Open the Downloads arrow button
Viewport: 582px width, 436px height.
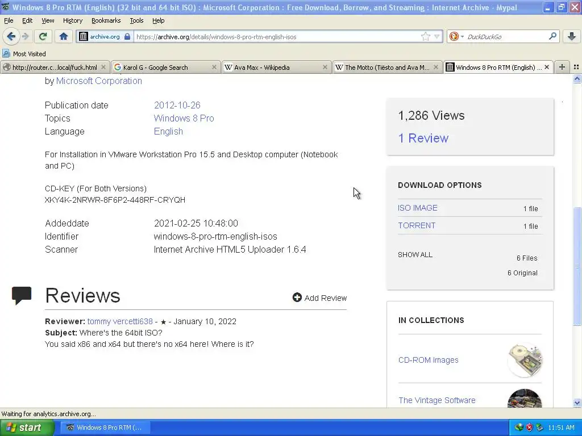(x=572, y=36)
